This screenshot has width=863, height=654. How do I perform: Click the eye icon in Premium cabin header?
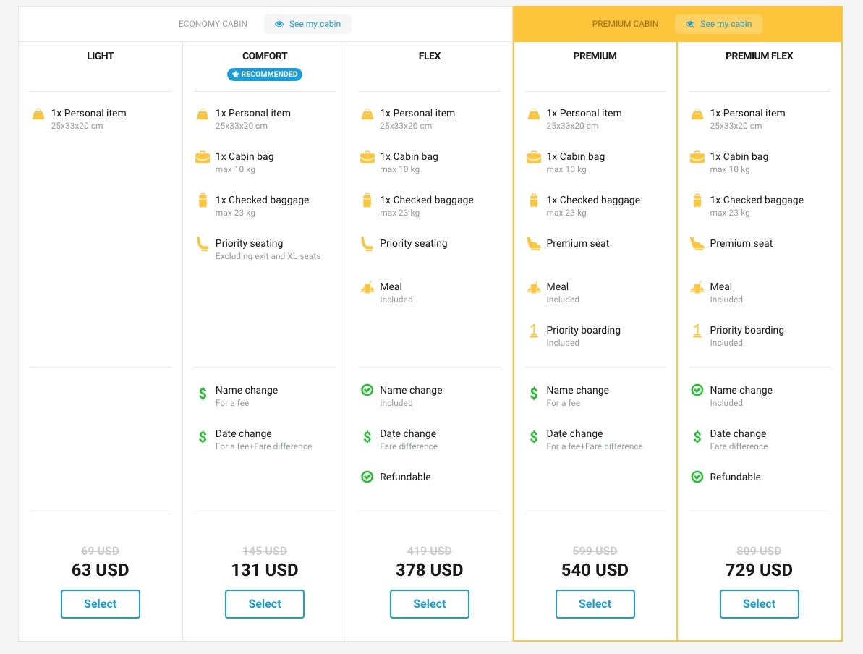[x=690, y=24]
